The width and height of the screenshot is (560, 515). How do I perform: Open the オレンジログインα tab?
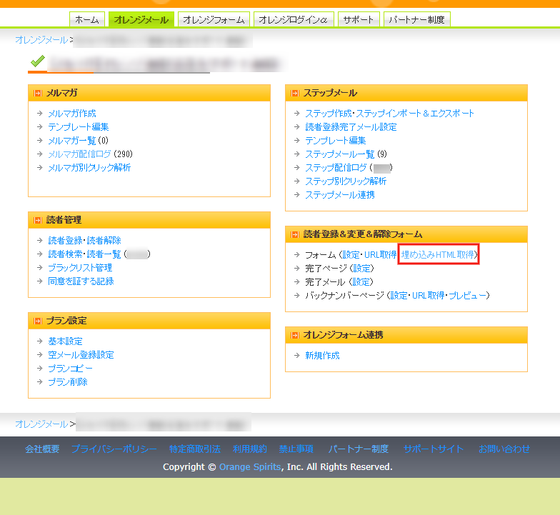point(294,19)
